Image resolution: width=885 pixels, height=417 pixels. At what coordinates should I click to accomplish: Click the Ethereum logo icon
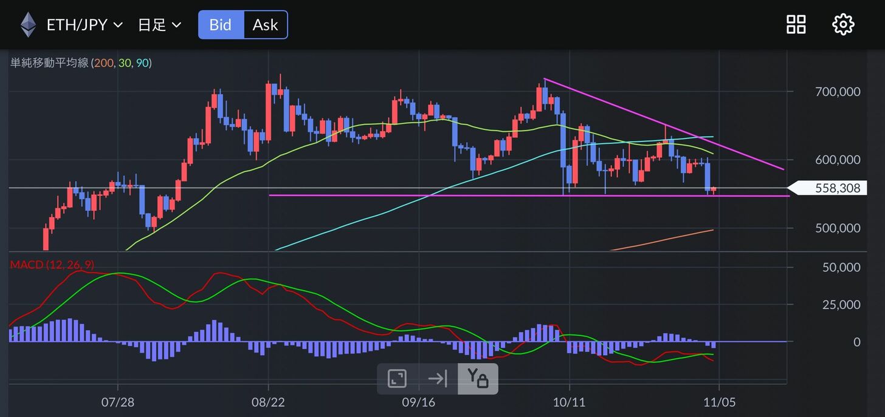tap(28, 25)
